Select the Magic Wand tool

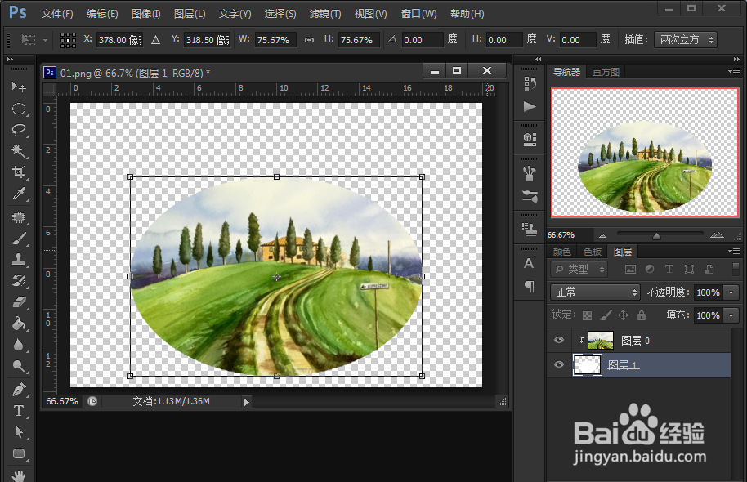(19, 151)
